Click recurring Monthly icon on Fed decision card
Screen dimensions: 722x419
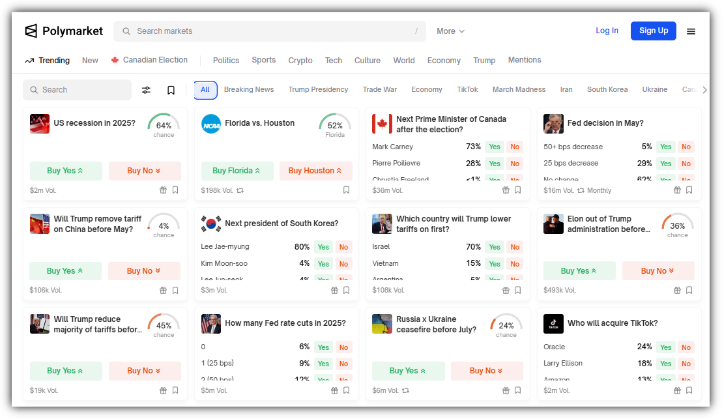(581, 190)
